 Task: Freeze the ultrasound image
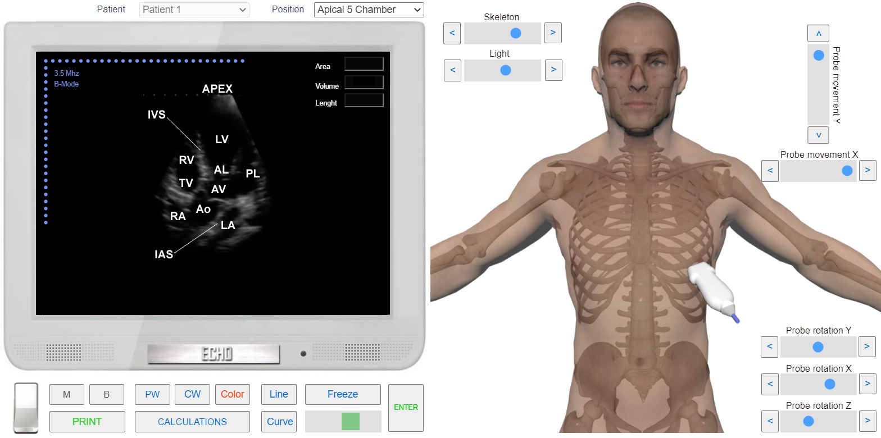point(343,394)
